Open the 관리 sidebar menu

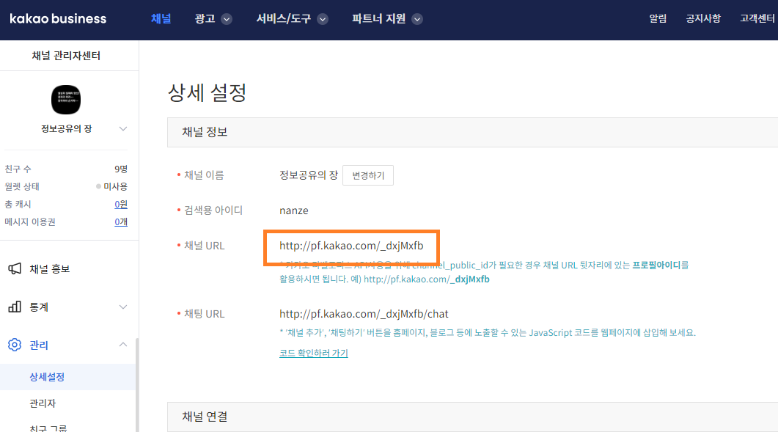(x=39, y=345)
